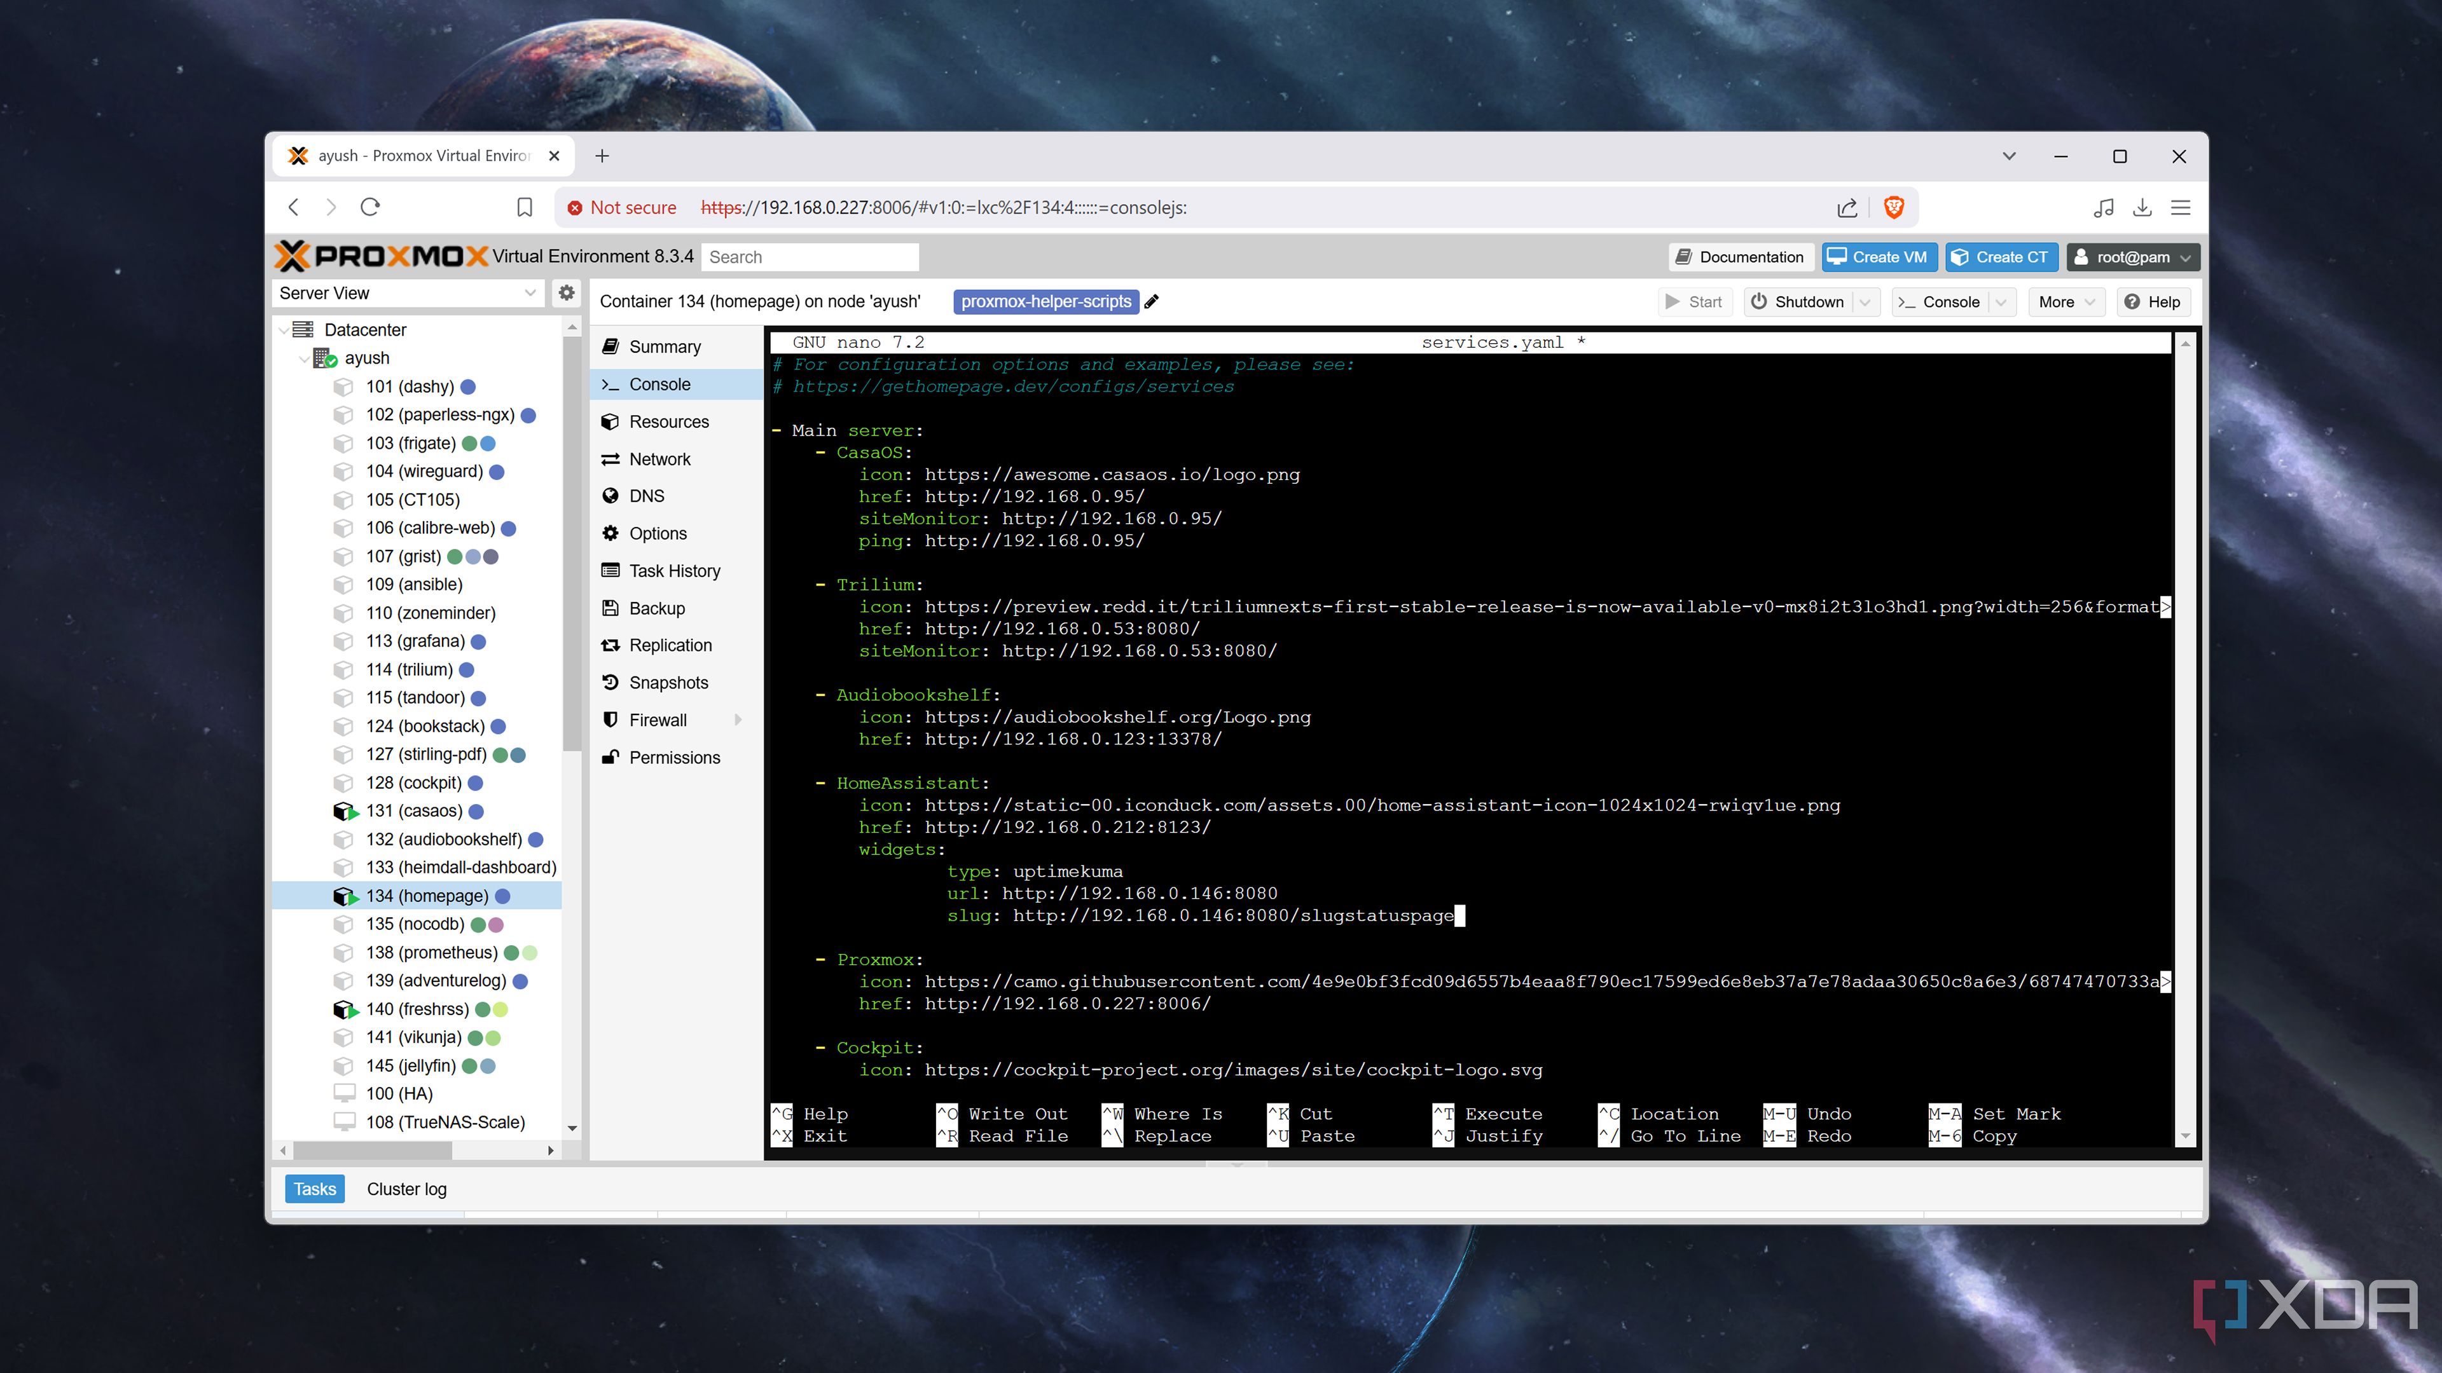
Task: Click the browser address bar URL
Action: pos(943,207)
